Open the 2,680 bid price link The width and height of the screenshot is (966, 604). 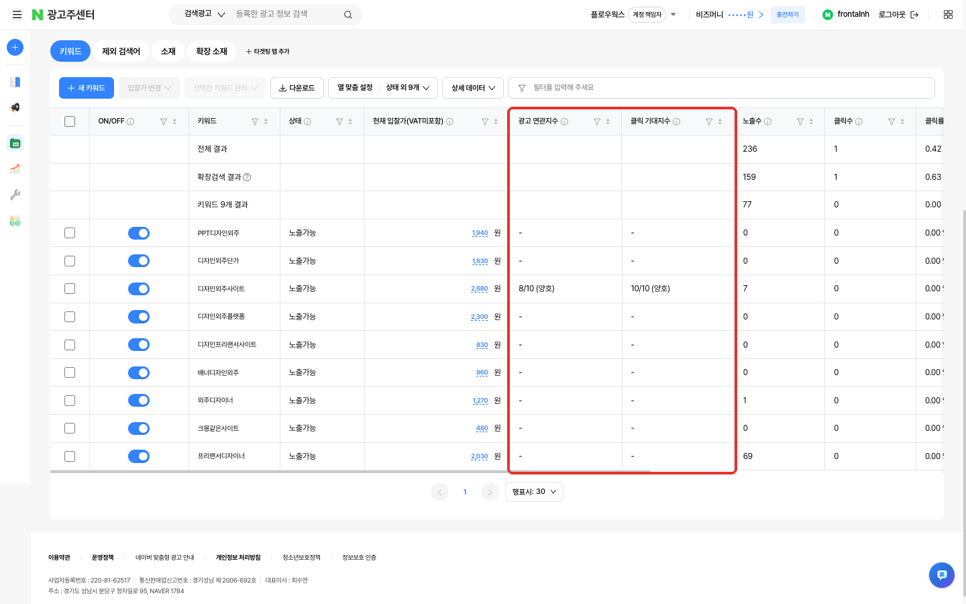point(480,289)
